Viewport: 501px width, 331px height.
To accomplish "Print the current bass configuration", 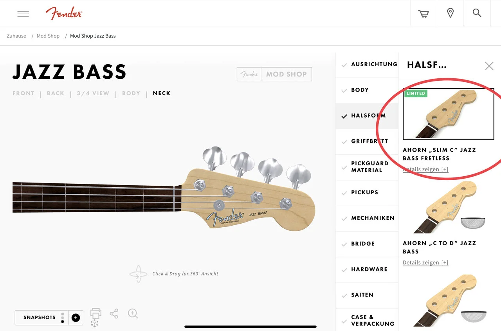I will point(96,313).
